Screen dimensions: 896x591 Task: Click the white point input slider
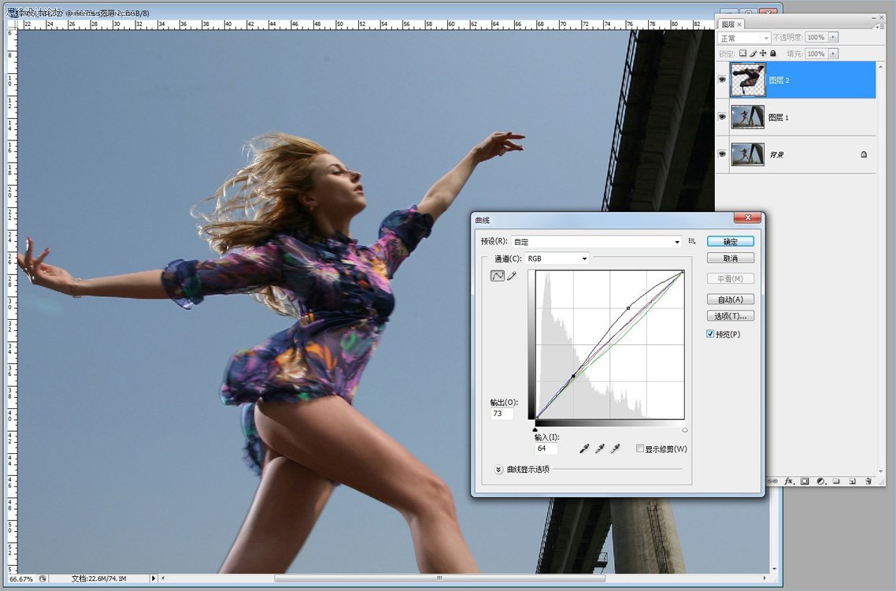(684, 429)
